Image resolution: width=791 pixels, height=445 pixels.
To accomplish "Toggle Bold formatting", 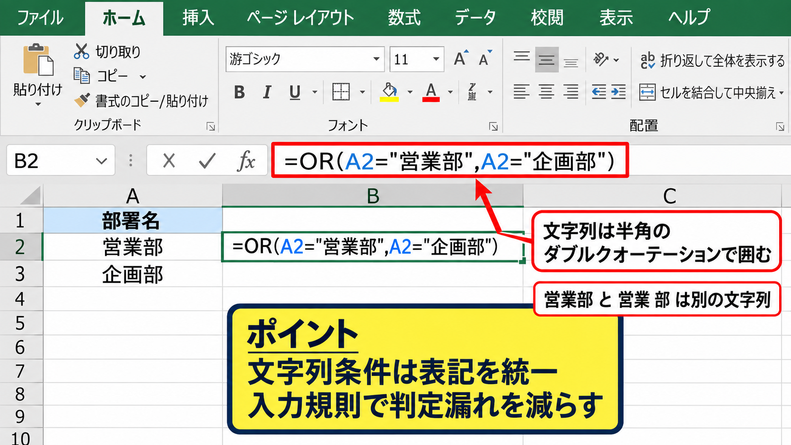I will (240, 92).
